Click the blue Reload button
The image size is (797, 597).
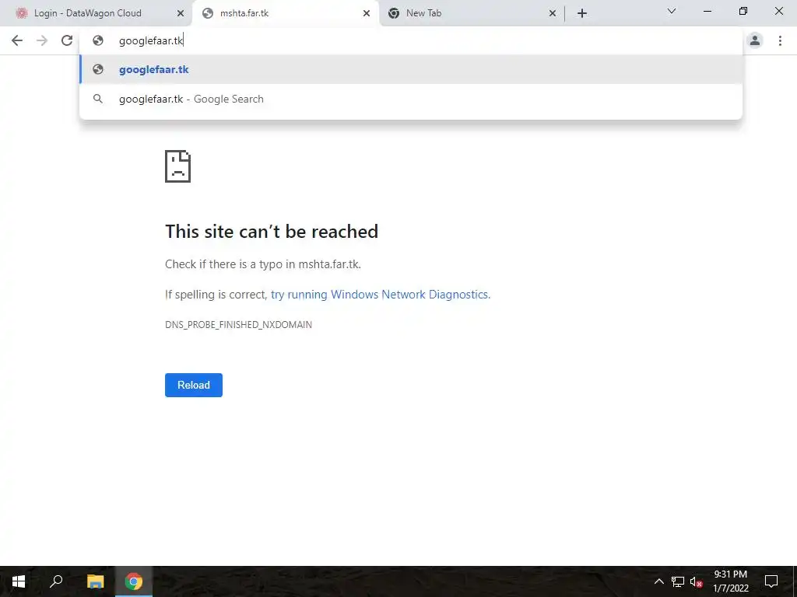[x=194, y=385]
